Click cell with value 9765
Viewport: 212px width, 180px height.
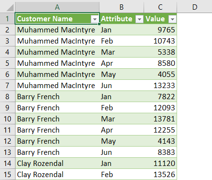point(160,30)
